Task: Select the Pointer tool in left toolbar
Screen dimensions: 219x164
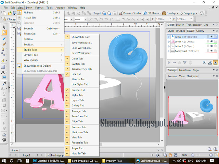Action: pos(4,27)
